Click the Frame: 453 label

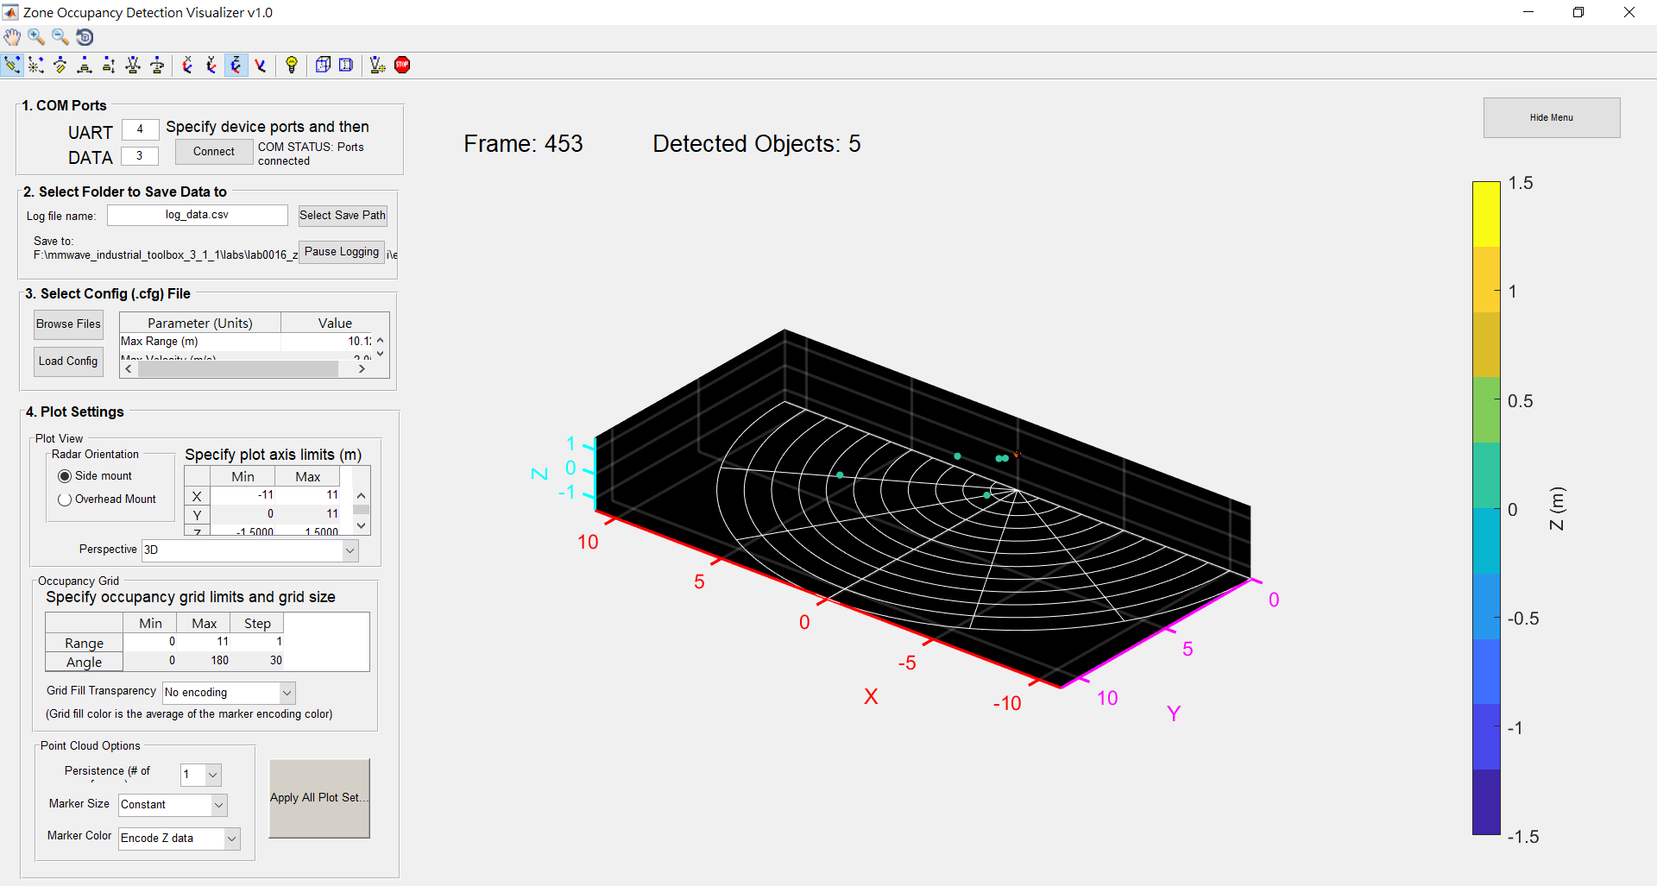pos(524,144)
